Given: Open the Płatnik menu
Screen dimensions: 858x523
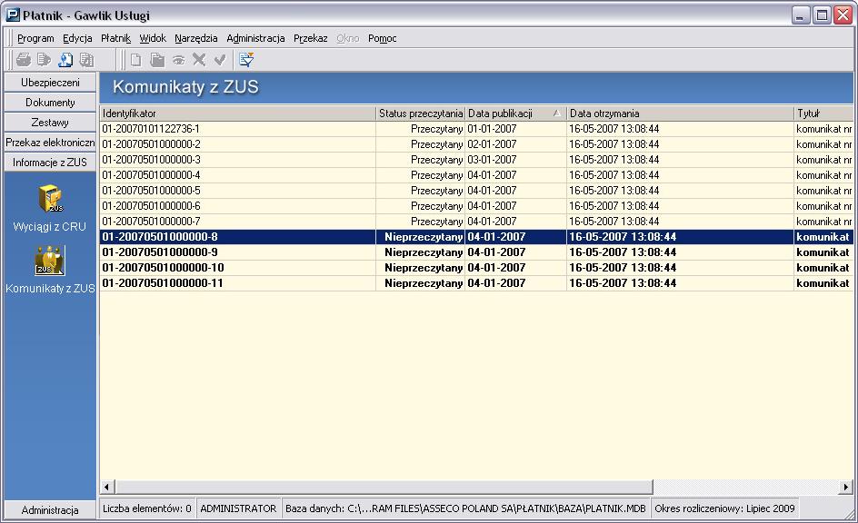Looking at the screenshot, I should coord(116,38).
